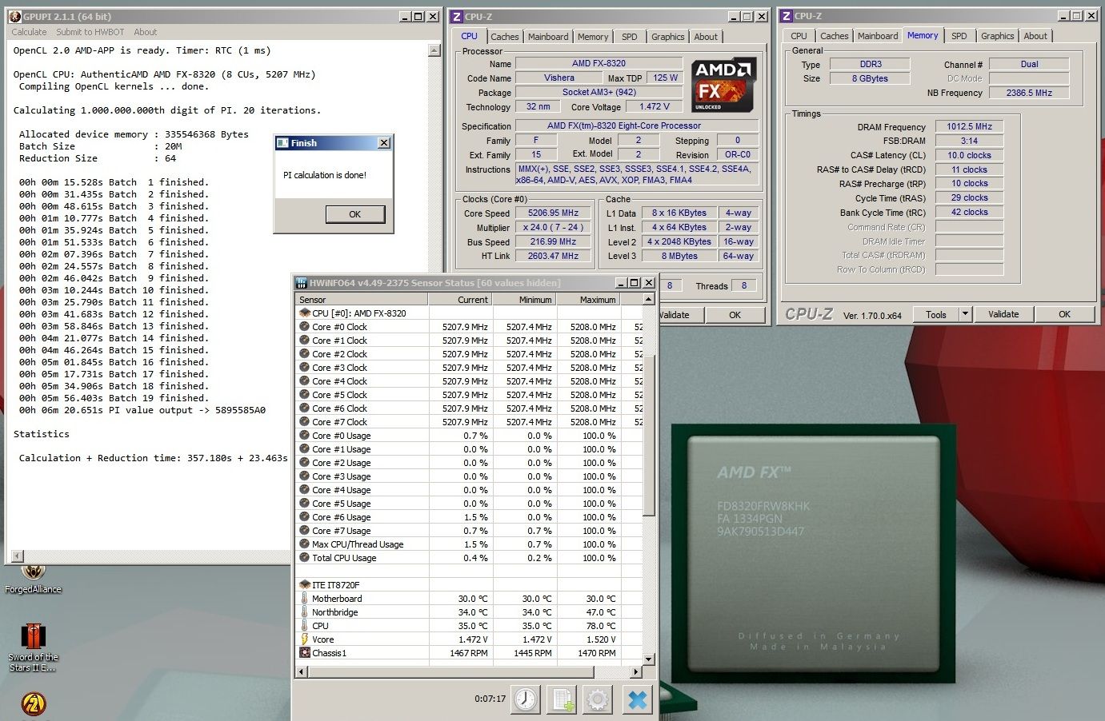Viewport: 1105px width, 721px height.
Task: Click GPUPI vertical scrollbar up arrow
Action: [x=434, y=50]
